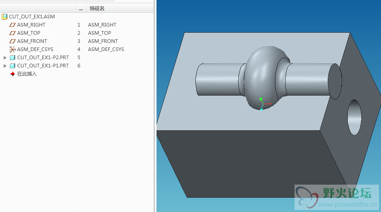Click the 特征名 column header
The width and height of the screenshot is (381, 212).
97,9
